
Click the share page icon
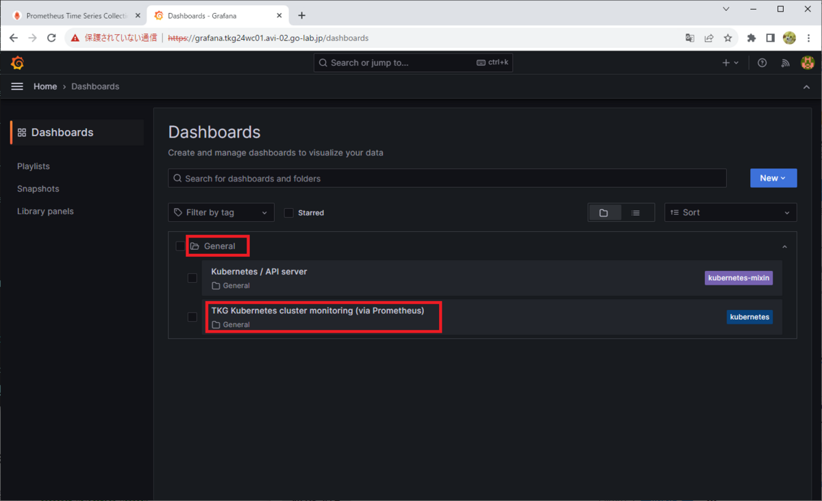tap(709, 38)
